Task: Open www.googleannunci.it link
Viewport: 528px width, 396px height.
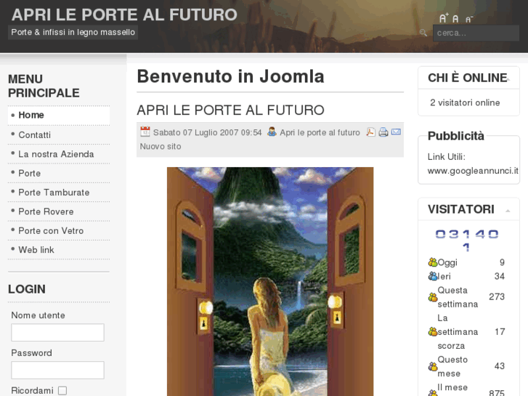Action: [473, 171]
